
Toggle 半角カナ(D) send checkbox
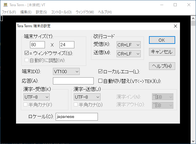[76, 105]
